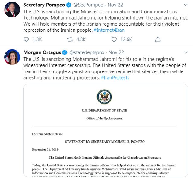The width and height of the screenshot is (193, 179).
Task: Click verified badge beside Morgan Ortagus
Action: pyautogui.click(x=64, y=52)
